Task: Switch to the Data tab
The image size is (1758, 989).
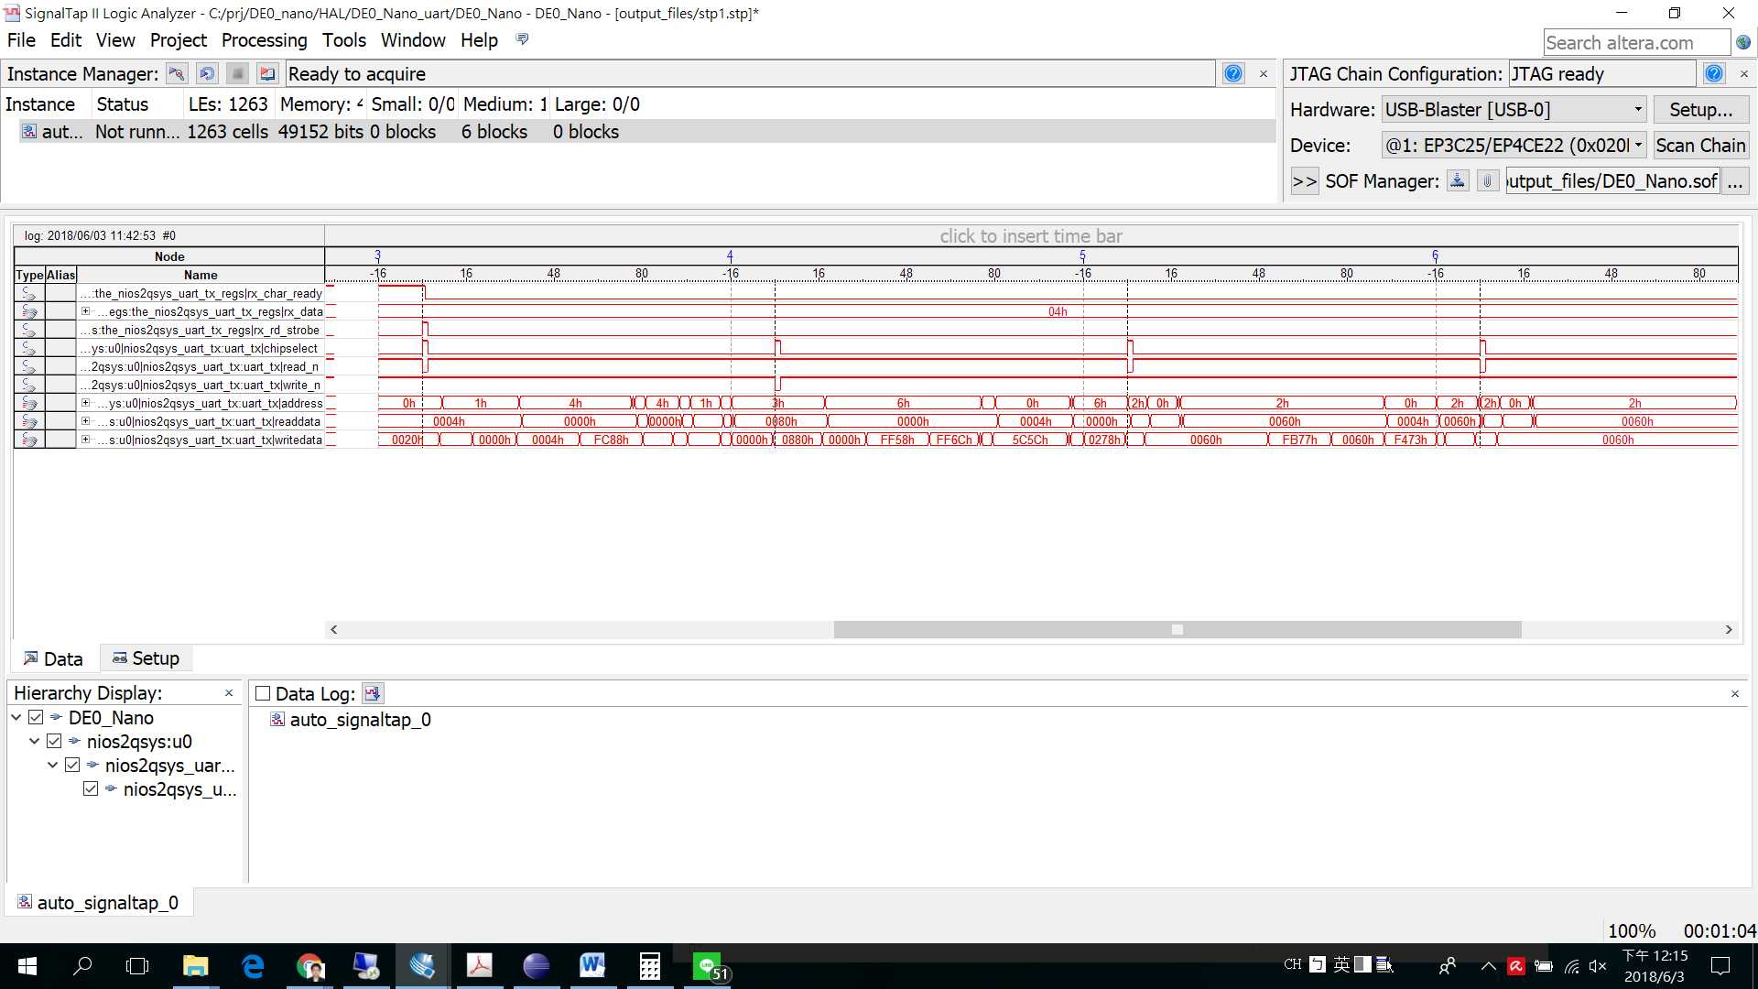Action: pos(53,658)
